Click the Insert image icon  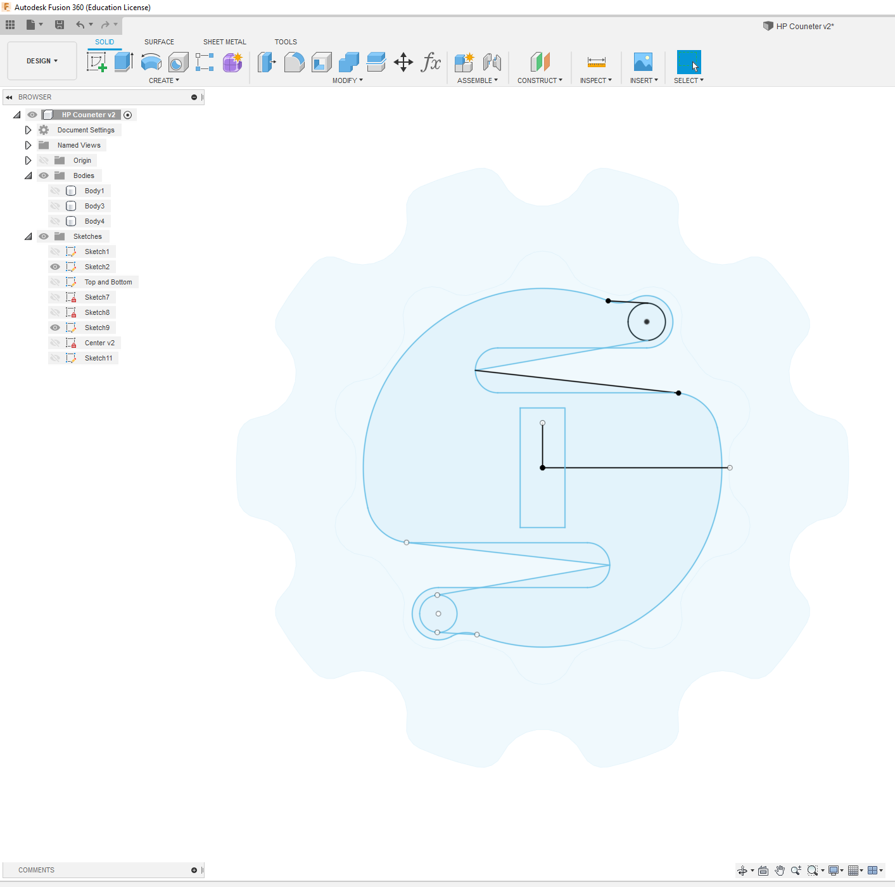point(643,62)
